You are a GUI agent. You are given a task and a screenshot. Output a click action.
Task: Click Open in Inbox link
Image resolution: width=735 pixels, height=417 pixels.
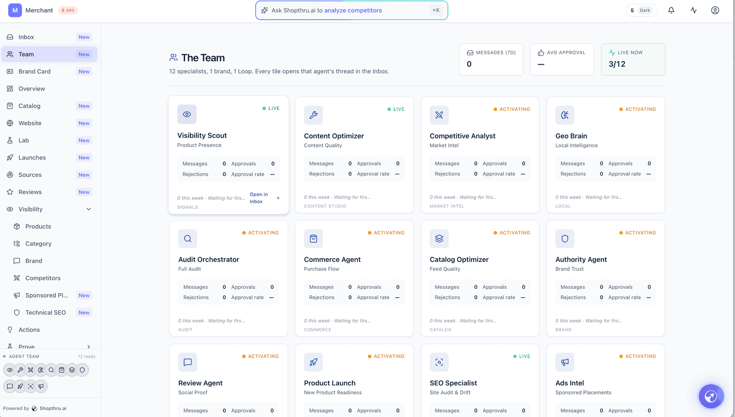coord(265,198)
